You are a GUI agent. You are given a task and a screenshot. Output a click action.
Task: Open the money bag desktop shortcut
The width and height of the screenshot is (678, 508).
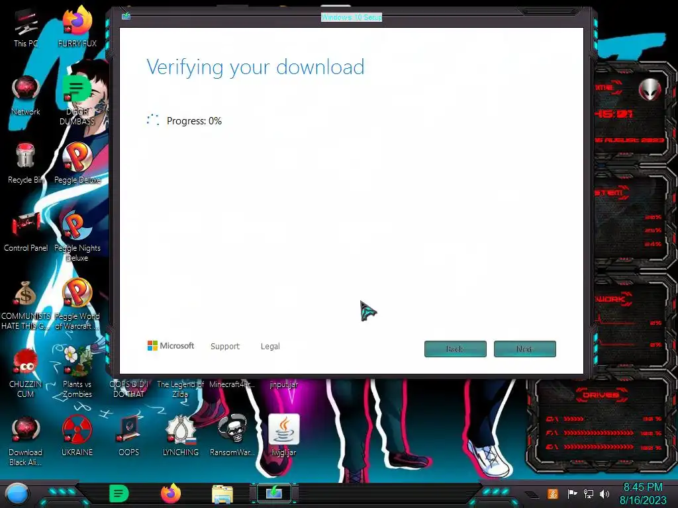tap(26, 304)
